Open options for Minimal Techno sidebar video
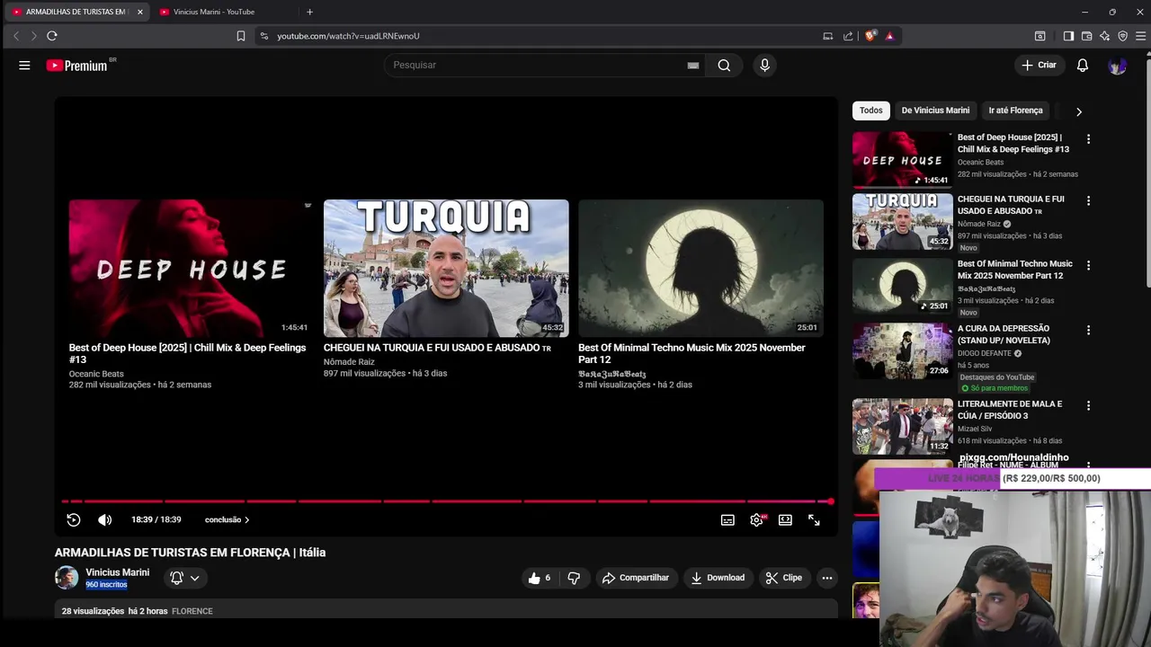The image size is (1151, 647). 1088,265
